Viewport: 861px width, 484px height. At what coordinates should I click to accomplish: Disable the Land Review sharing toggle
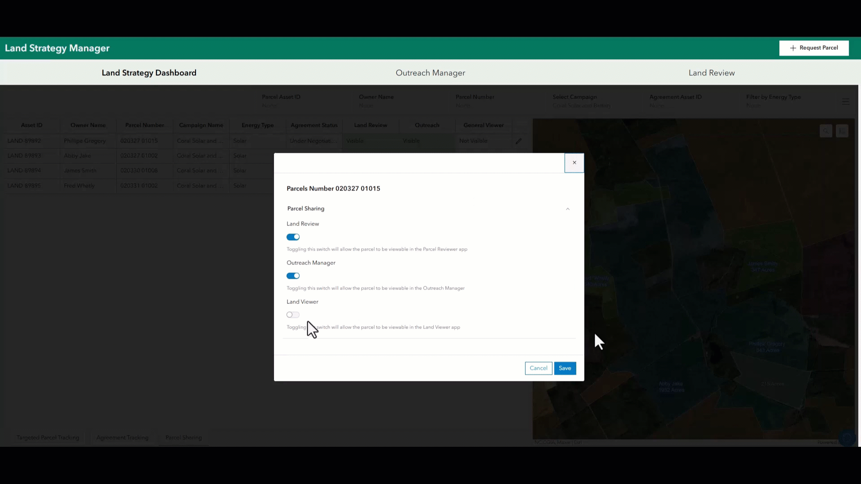293,237
